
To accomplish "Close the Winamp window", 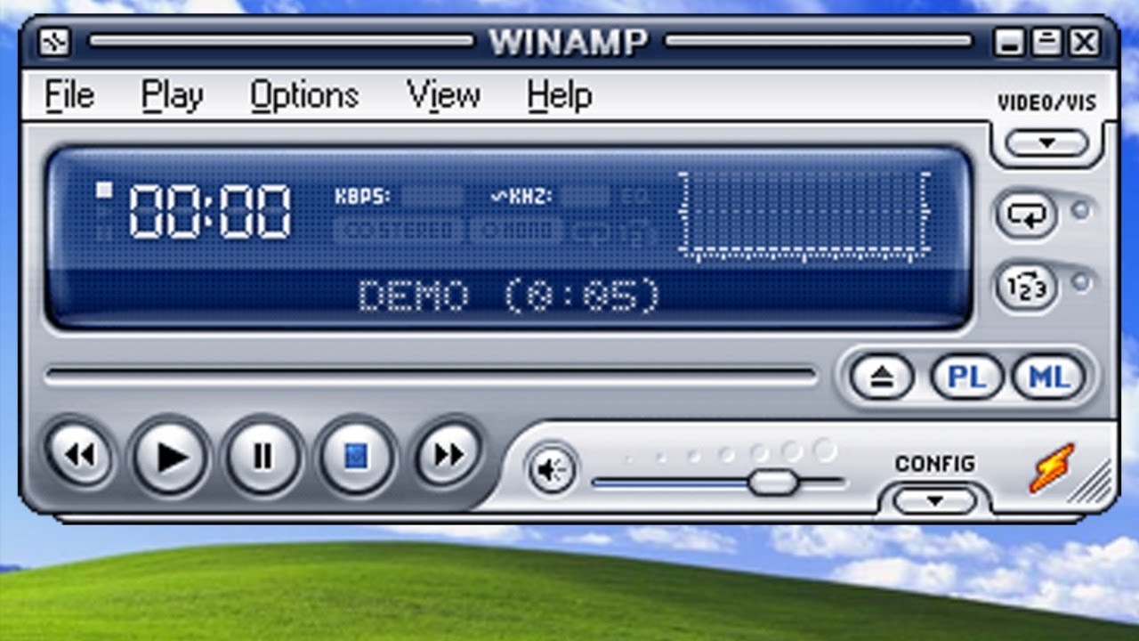I will (x=1085, y=42).
